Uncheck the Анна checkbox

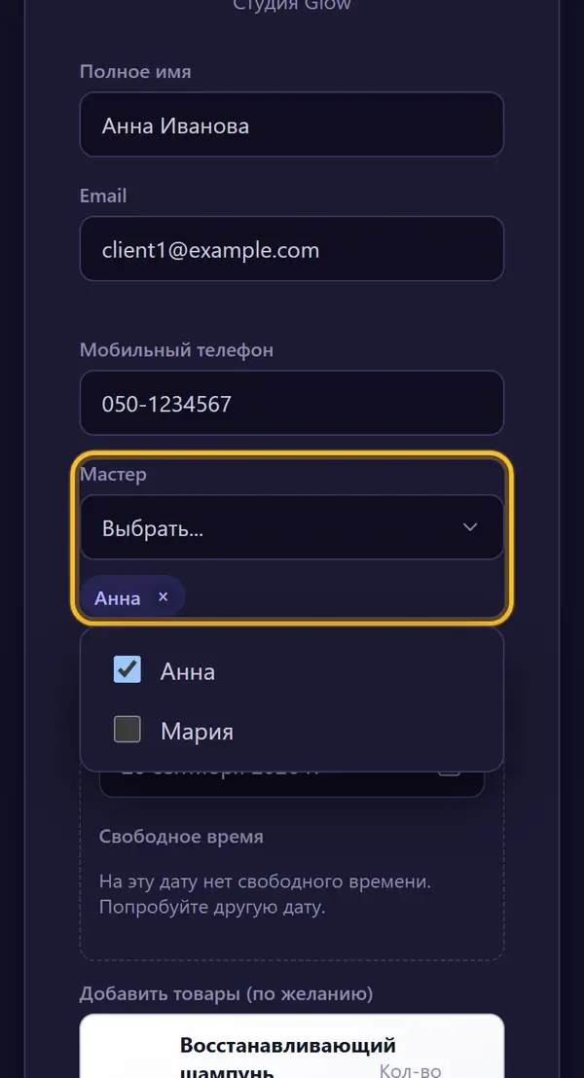click(x=128, y=669)
